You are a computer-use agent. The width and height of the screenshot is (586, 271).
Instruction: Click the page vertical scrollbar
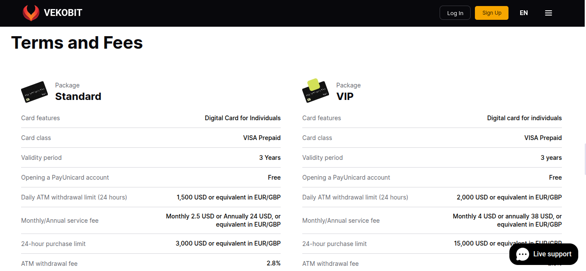[585, 159]
